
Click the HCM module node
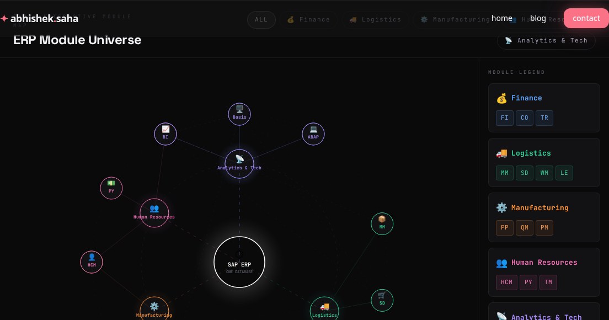(x=92, y=262)
